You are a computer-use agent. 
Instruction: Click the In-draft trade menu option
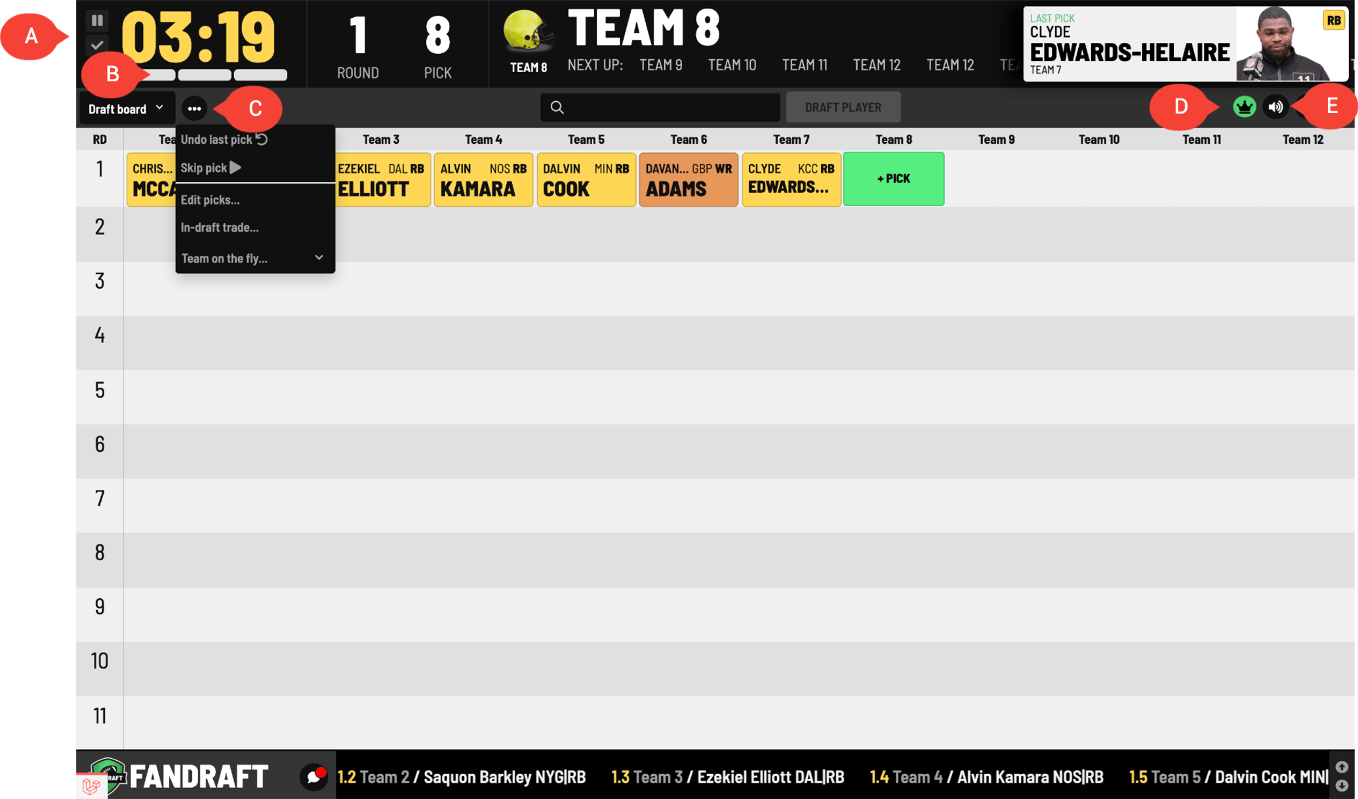tap(219, 227)
